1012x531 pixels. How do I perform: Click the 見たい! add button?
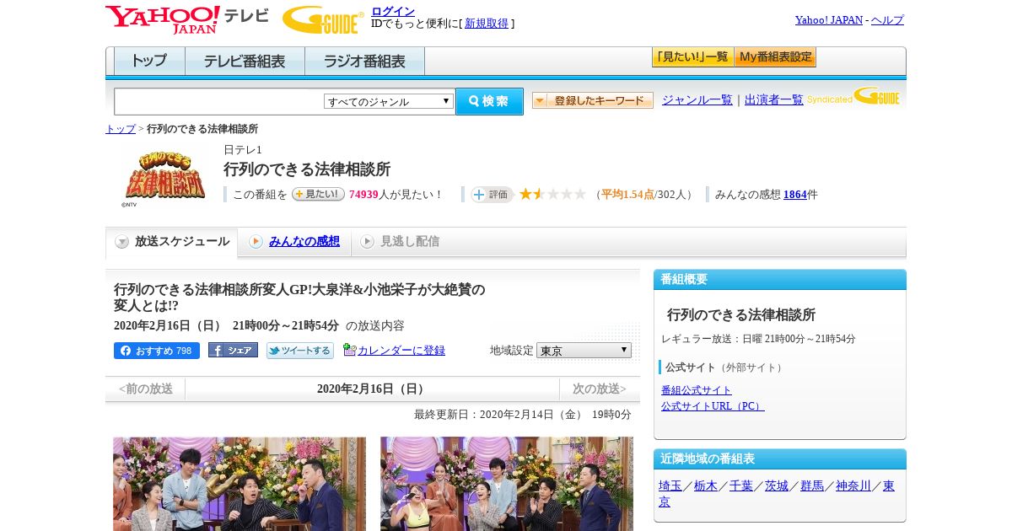point(319,194)
